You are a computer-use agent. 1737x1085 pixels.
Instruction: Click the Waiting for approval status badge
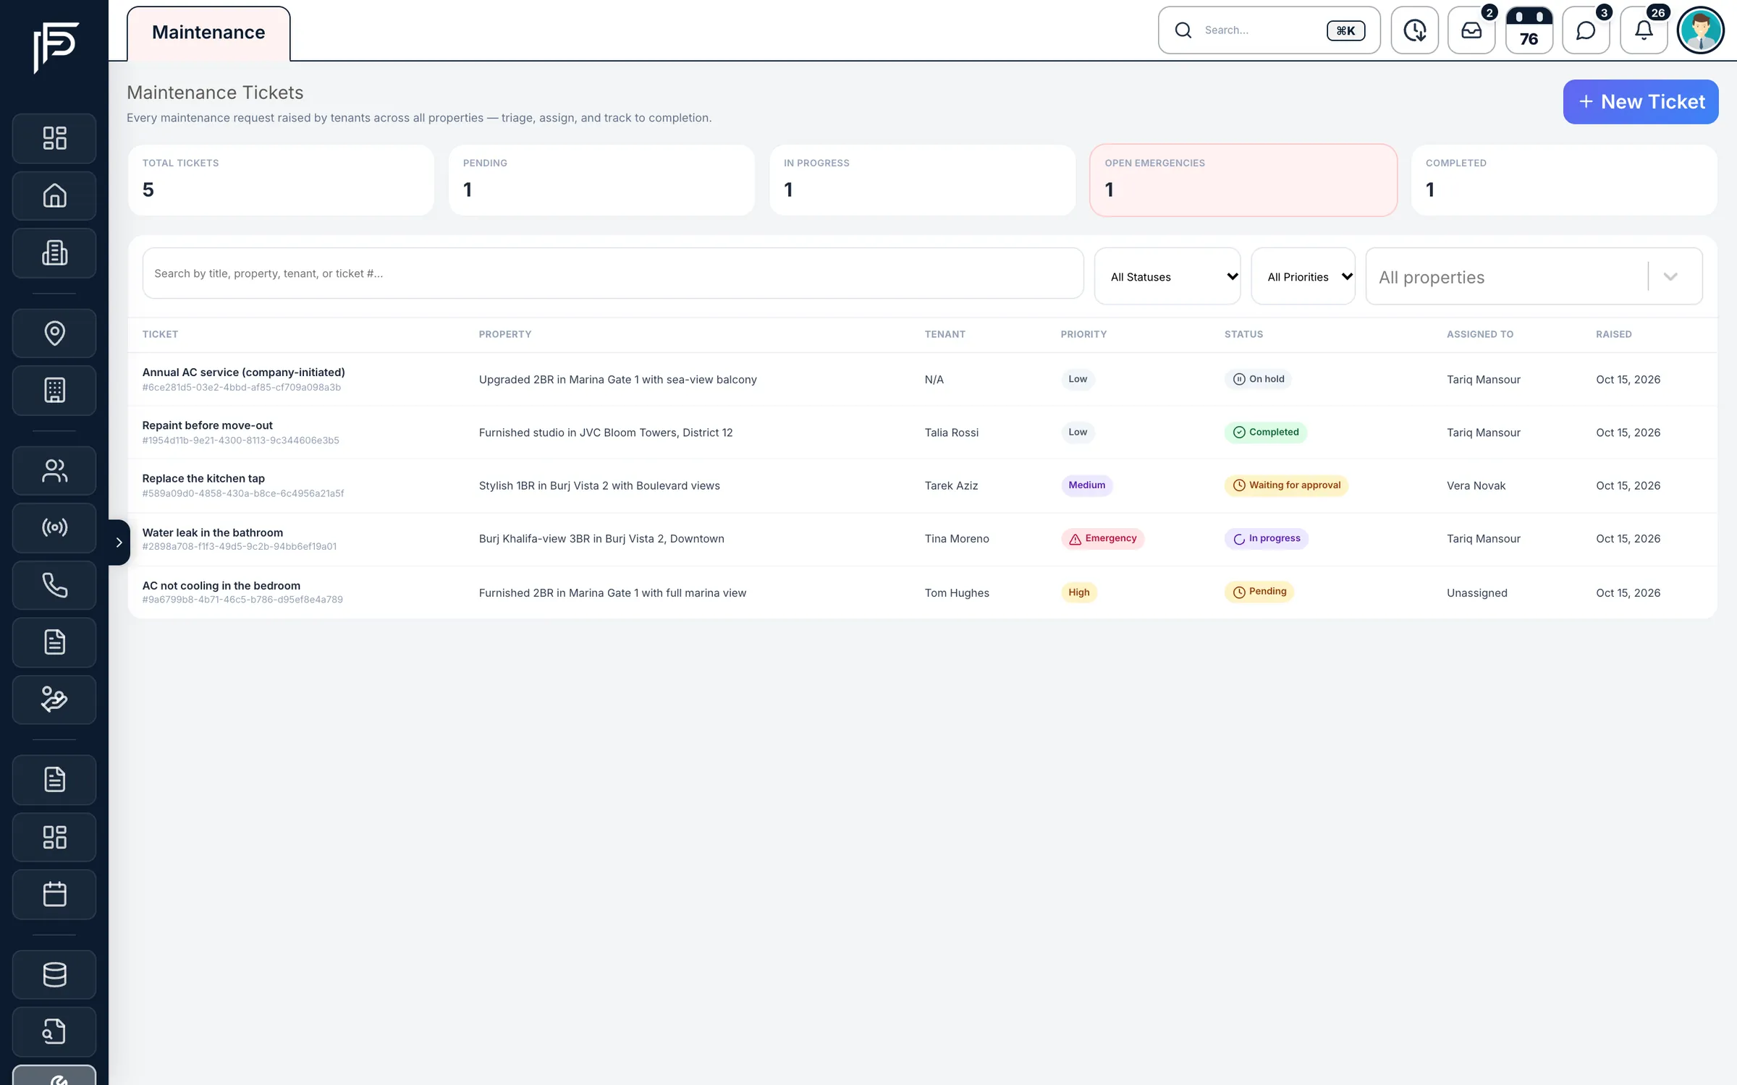click(1286, 485)
